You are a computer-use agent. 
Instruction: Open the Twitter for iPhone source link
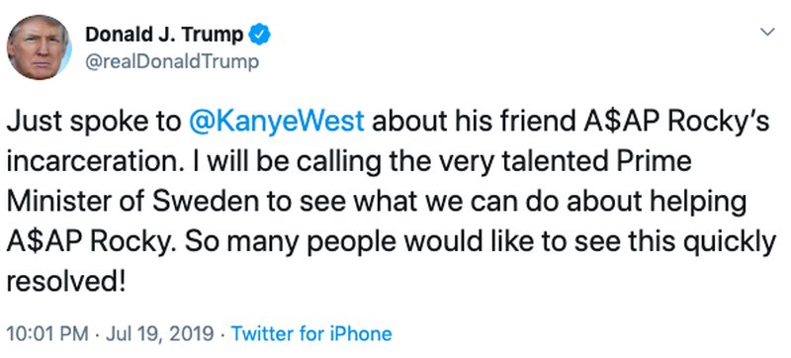(310, 334)
